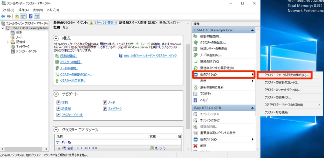324x158 pixels.
Task: Click 最新の情報に更新 in actions pane
Action: tap(212, 87)
